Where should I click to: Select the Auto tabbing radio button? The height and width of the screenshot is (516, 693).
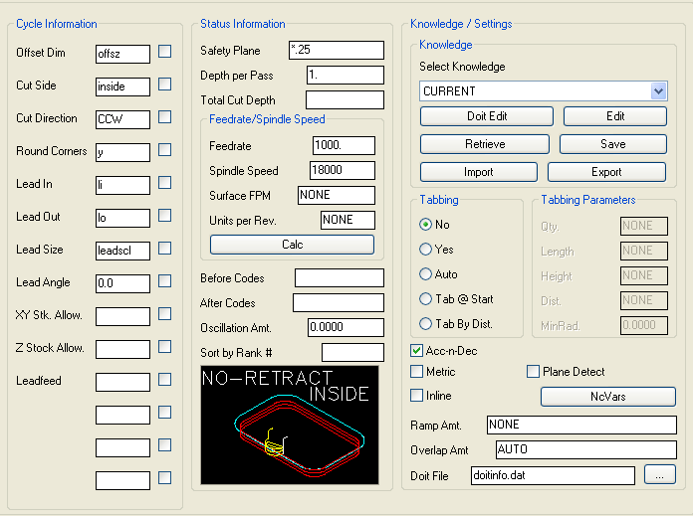(x=425, y=274)
